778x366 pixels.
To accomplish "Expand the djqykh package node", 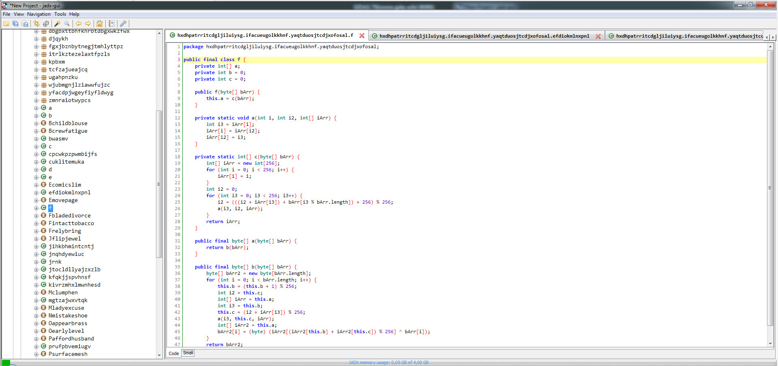I will click(x=36, y=39).
